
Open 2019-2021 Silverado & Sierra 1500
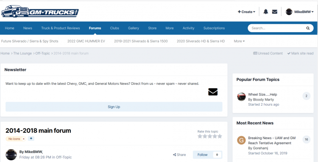(141, 41)
